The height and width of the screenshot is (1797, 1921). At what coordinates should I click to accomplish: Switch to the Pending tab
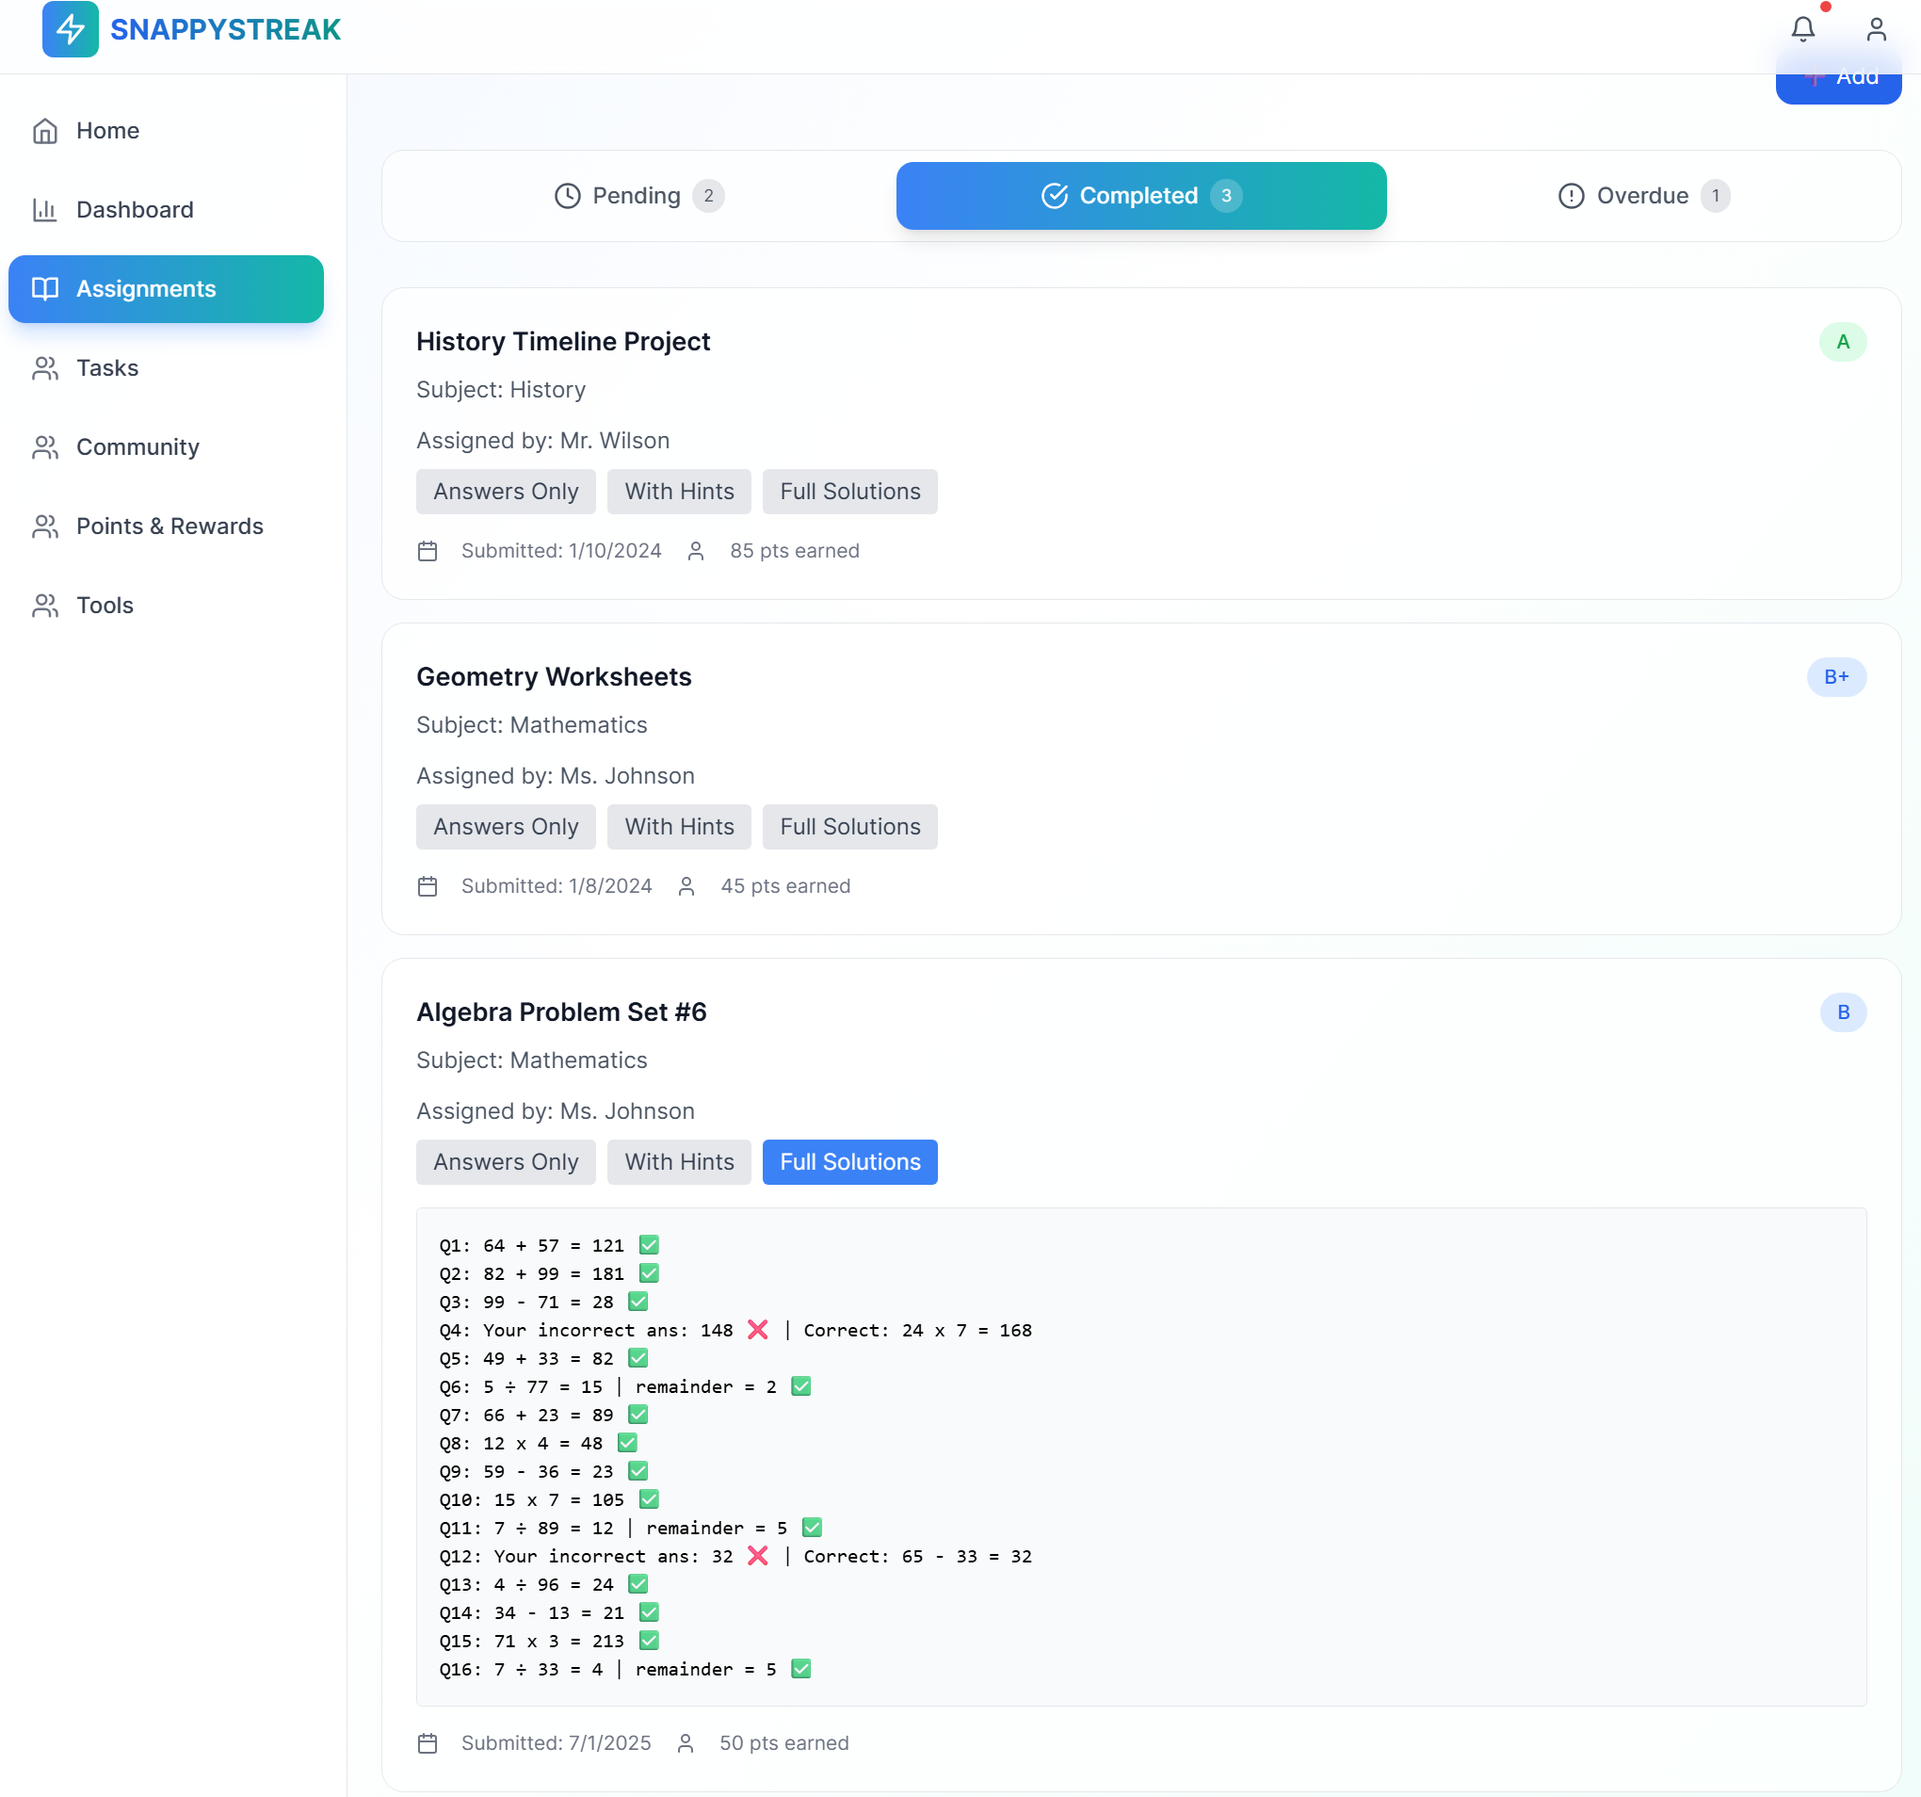pos(638,196)
